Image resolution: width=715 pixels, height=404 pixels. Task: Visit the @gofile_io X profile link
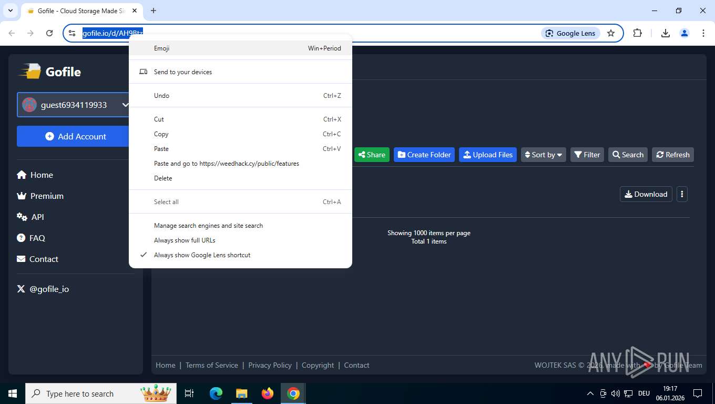click(x=43, y=289)
